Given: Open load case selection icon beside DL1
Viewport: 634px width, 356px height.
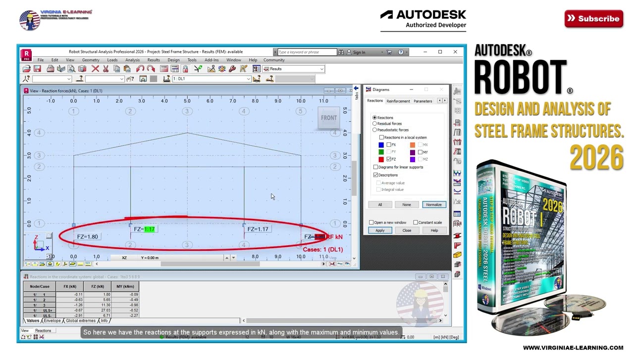Looking at the screenshot, I should coord(165,79).
